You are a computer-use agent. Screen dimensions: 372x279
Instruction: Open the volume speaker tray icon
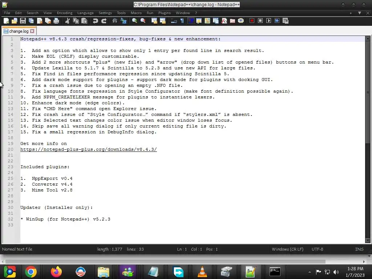(x=336, y=272)
